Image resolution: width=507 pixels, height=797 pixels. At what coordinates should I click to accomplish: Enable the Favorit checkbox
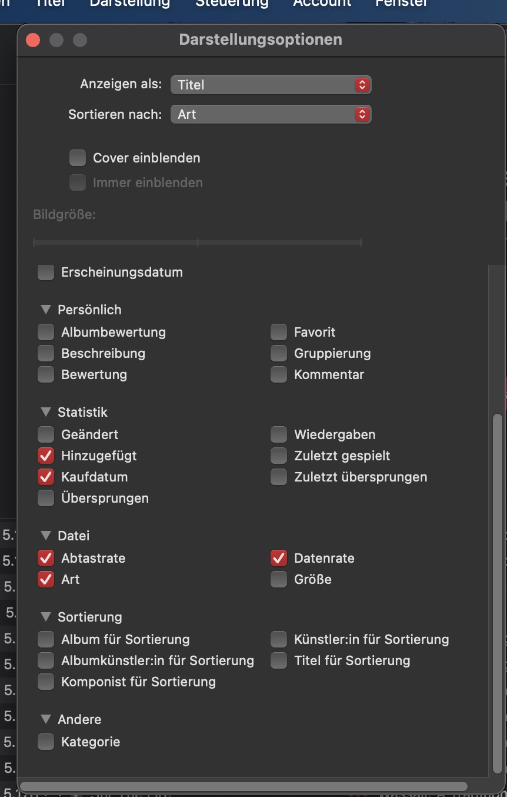(x=279, y=333)
